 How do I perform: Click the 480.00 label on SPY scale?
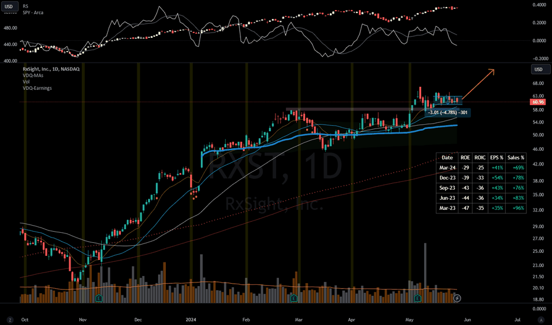[x=10, y=28]
